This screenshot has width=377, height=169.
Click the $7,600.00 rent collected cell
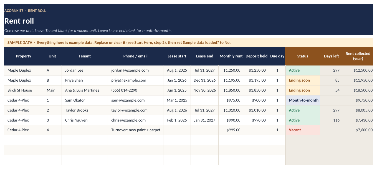[358, 130]
